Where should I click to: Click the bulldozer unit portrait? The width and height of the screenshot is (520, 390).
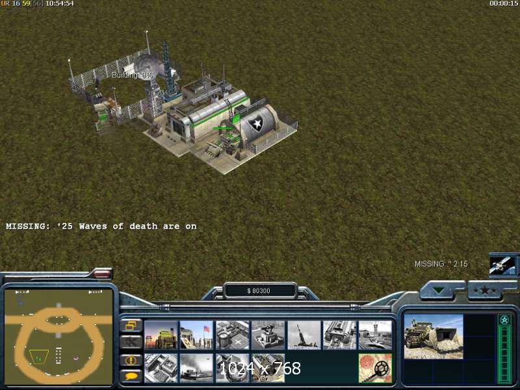tap(434, 337)
